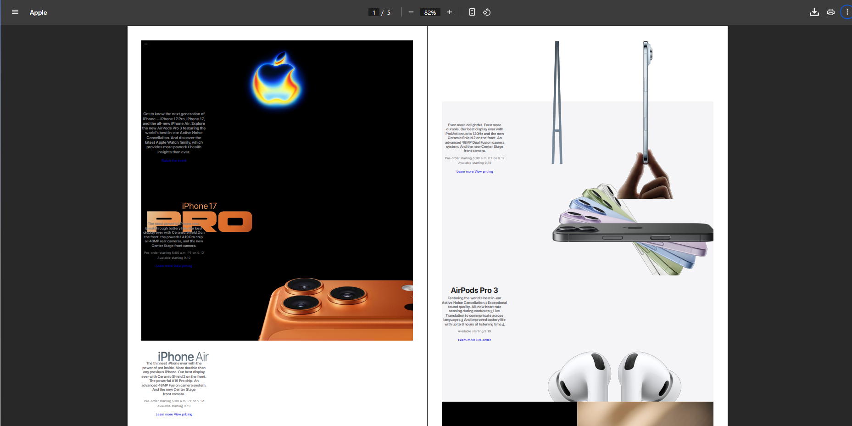The height and width of the screenshot is (426, 852).
Task: Click the current page number field
Action: click(374, 12)
